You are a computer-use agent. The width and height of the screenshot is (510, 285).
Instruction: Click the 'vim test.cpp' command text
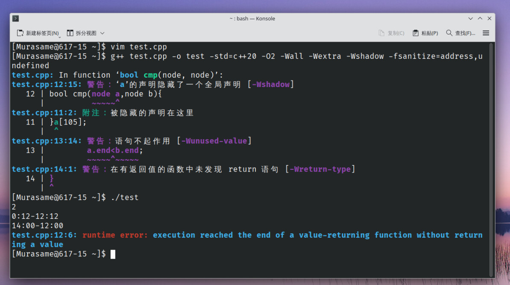click(138, 47)
